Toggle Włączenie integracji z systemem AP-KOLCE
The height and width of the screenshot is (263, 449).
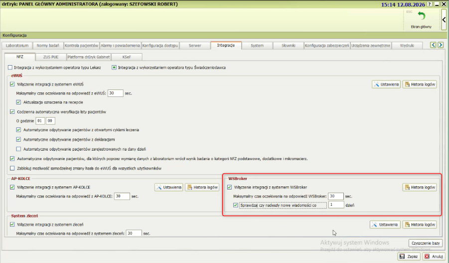12,187
